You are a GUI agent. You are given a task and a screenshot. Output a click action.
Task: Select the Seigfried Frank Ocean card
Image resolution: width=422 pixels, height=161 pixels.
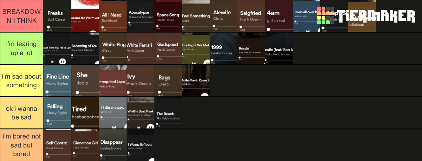point(252,16)
